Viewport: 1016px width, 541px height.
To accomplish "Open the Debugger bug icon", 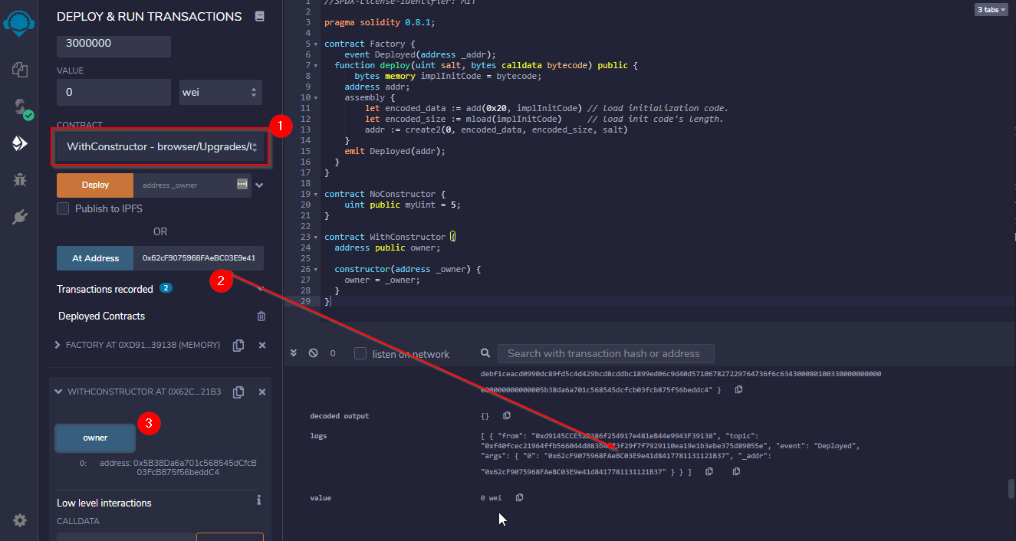I will 20,180.
